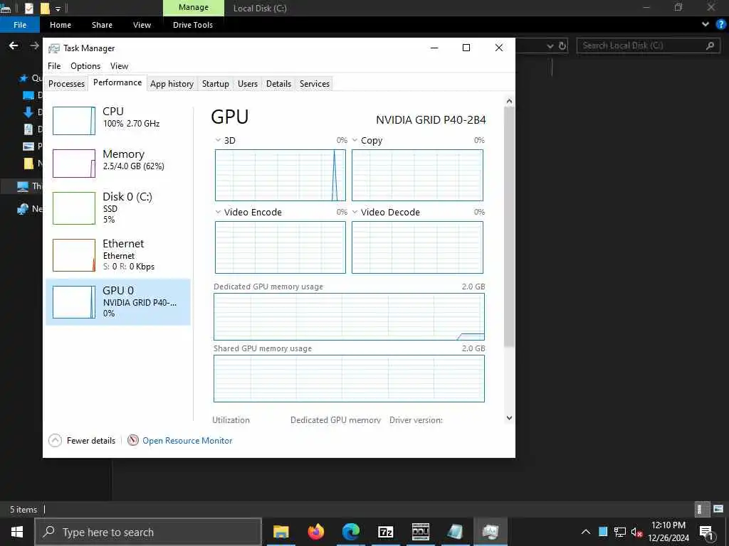Click Explorer refresh button
729x546 pixels.
(562, 45)
